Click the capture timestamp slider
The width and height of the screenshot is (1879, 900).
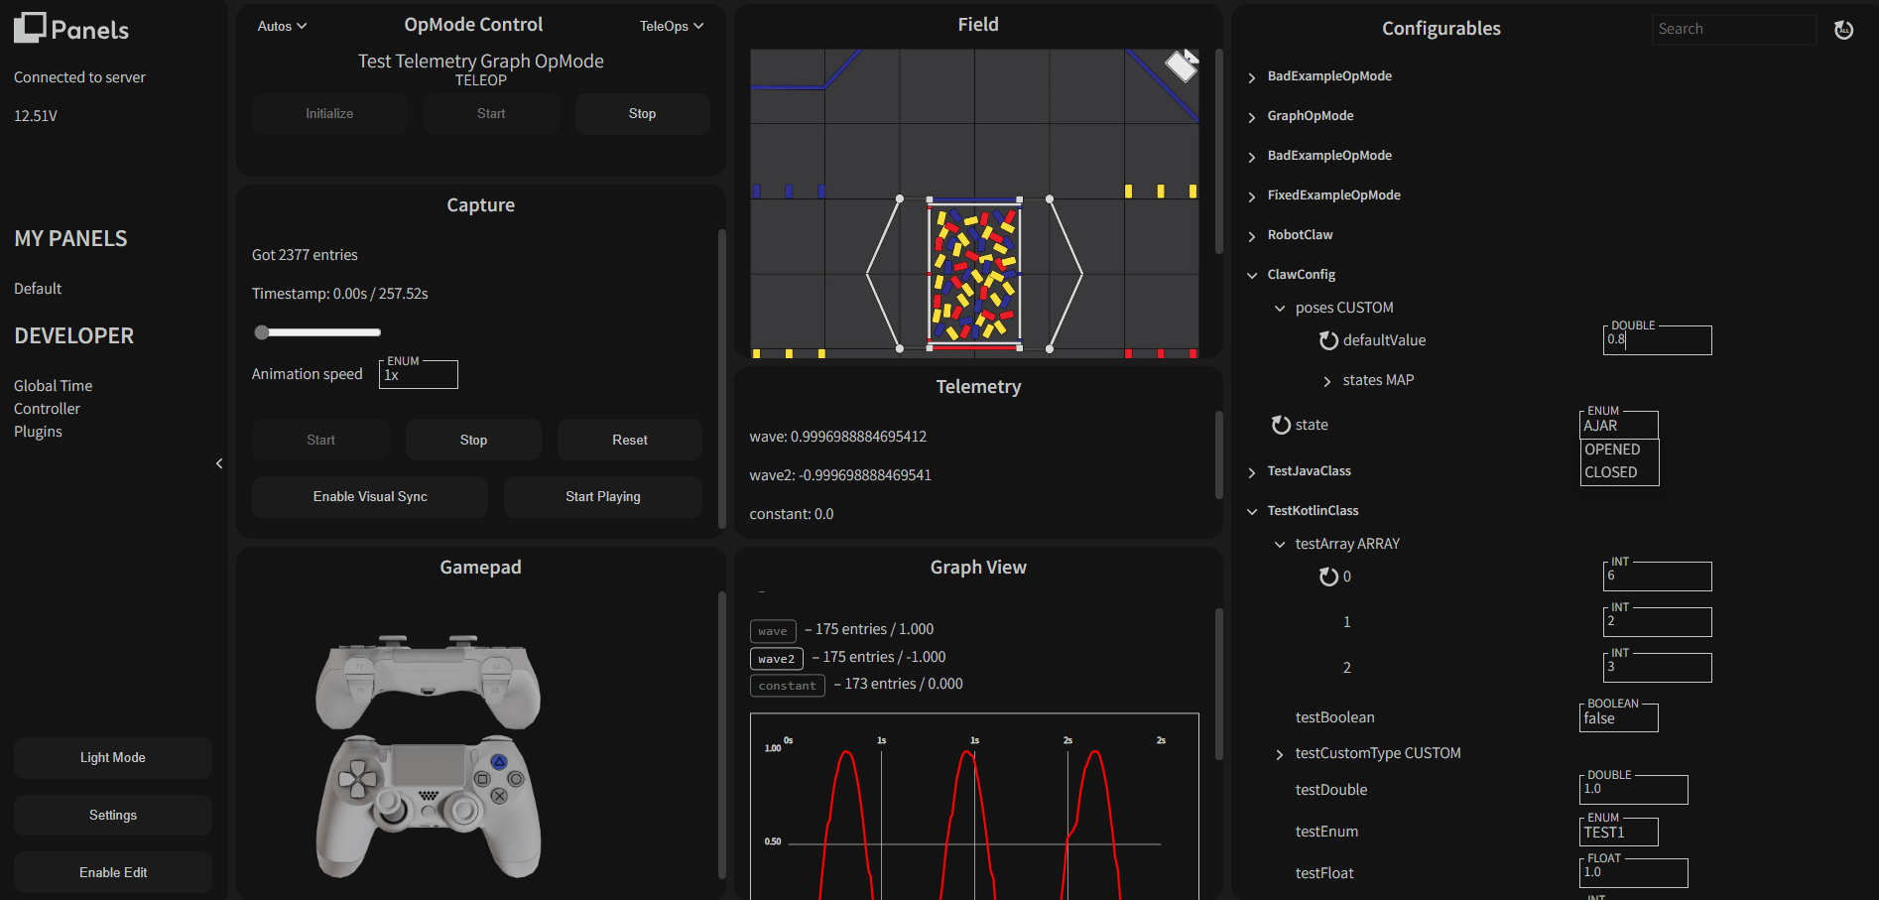click(x=317, y=332)
